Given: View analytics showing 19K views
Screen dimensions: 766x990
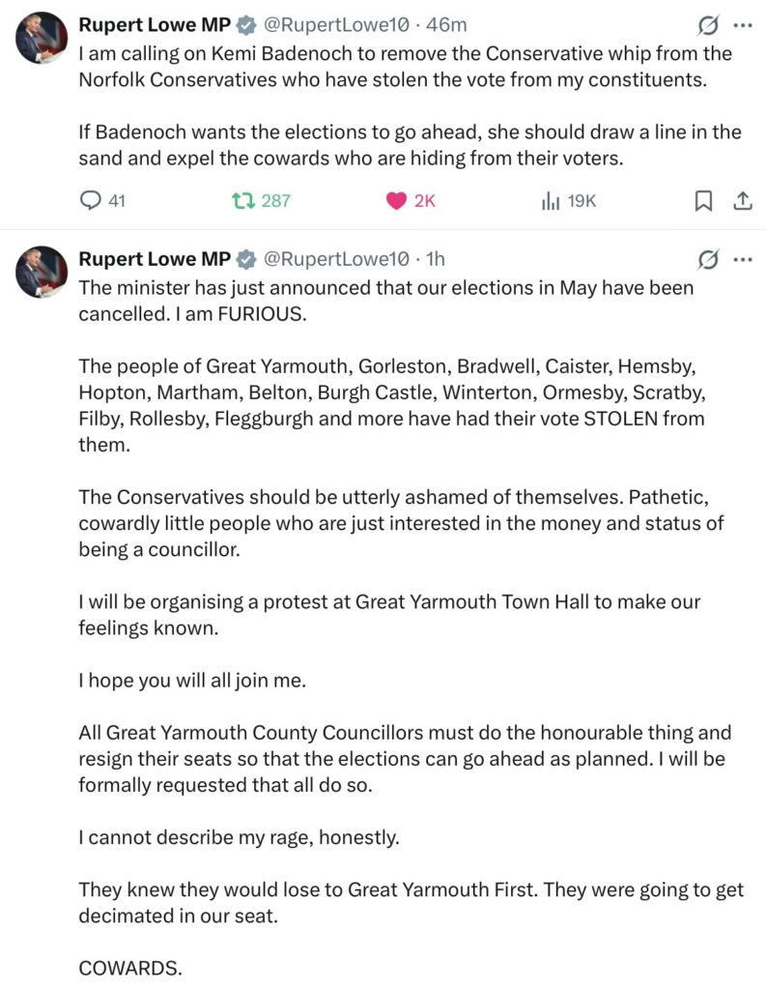Looking at the screenshot, I should pos(551,201).
